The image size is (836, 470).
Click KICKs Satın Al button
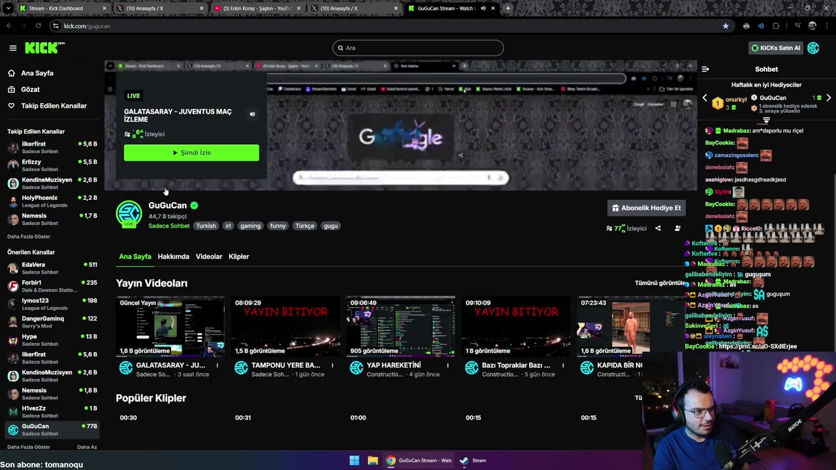775,48
